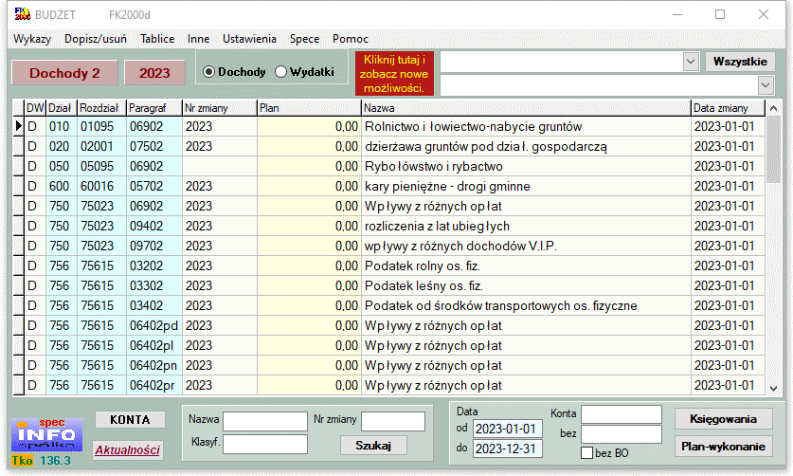Viewport: 793px width, 476px height.
Task: Focus the Nazwa search input field
Action: coord(265,421)
